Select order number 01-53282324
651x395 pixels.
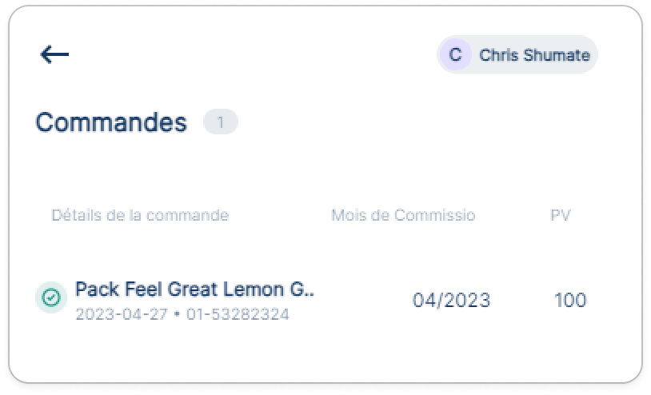click(x=238, y=314)
